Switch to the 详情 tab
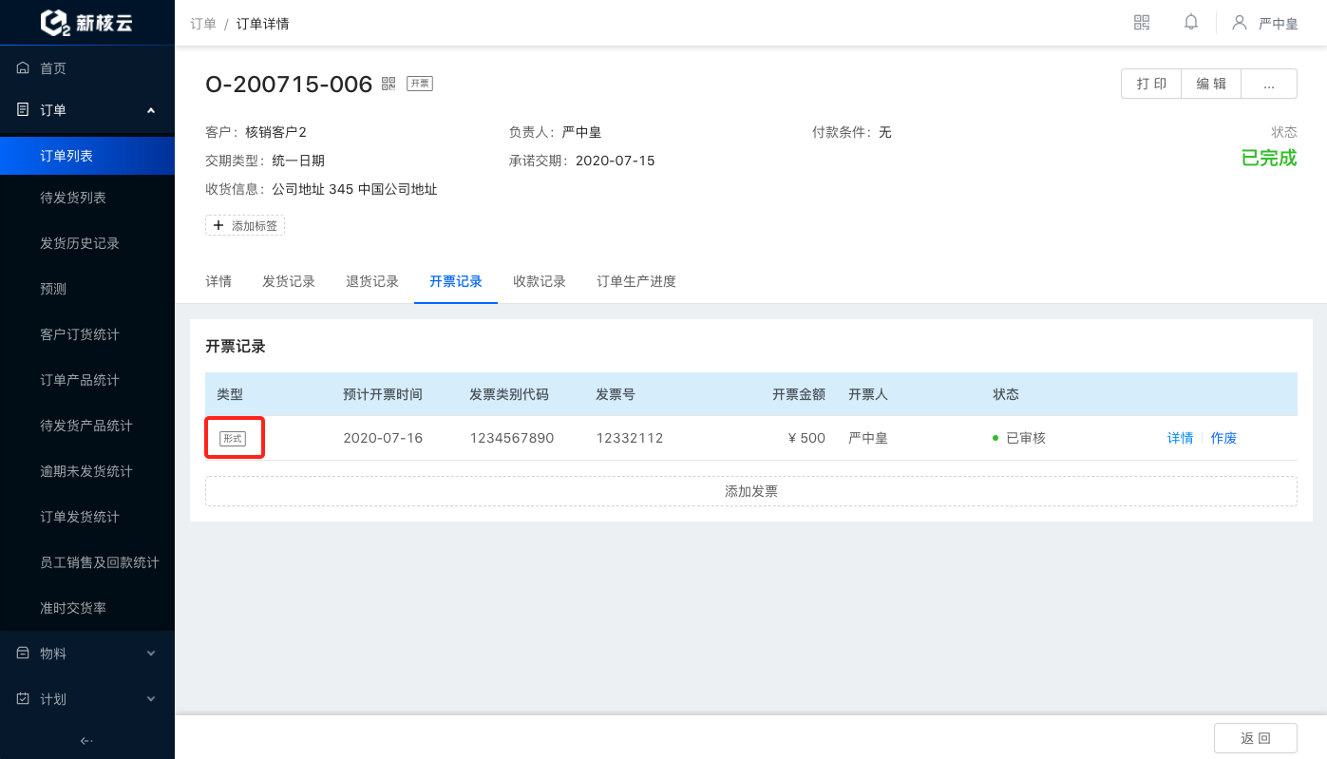 click(218, 281)
